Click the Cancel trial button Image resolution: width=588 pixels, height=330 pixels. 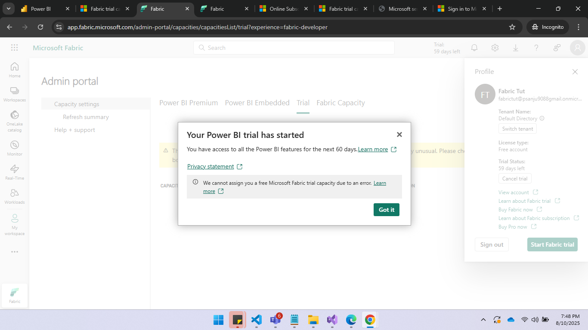[x=515, y=179]
